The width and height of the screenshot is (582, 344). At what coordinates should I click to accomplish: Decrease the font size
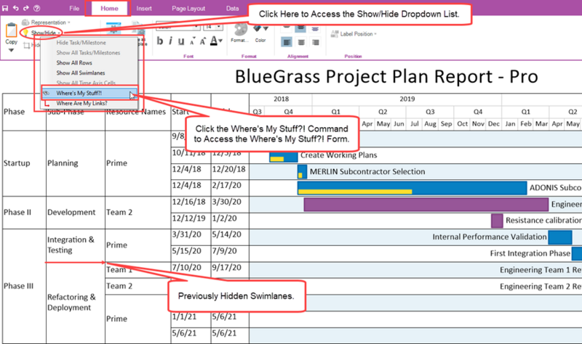click(x=192, y=41)
